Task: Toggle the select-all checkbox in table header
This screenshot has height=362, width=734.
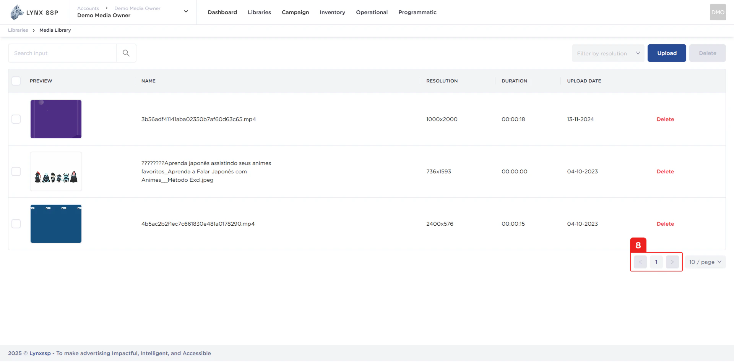Action: pyautogui.click(x=16, y=81)
